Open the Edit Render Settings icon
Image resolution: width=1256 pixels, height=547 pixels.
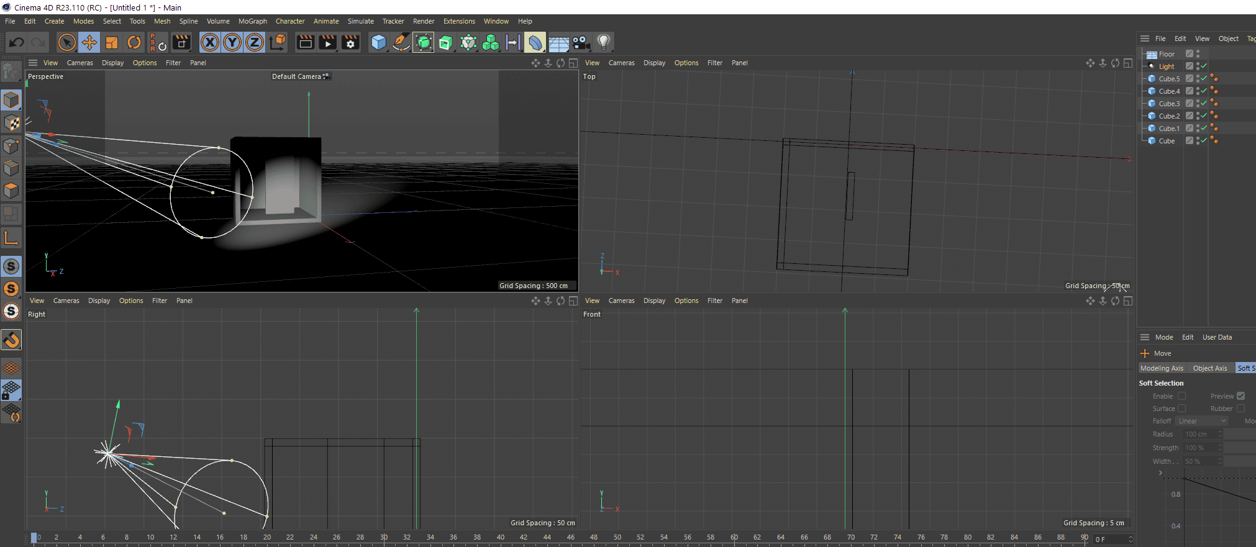coord(350,42)
